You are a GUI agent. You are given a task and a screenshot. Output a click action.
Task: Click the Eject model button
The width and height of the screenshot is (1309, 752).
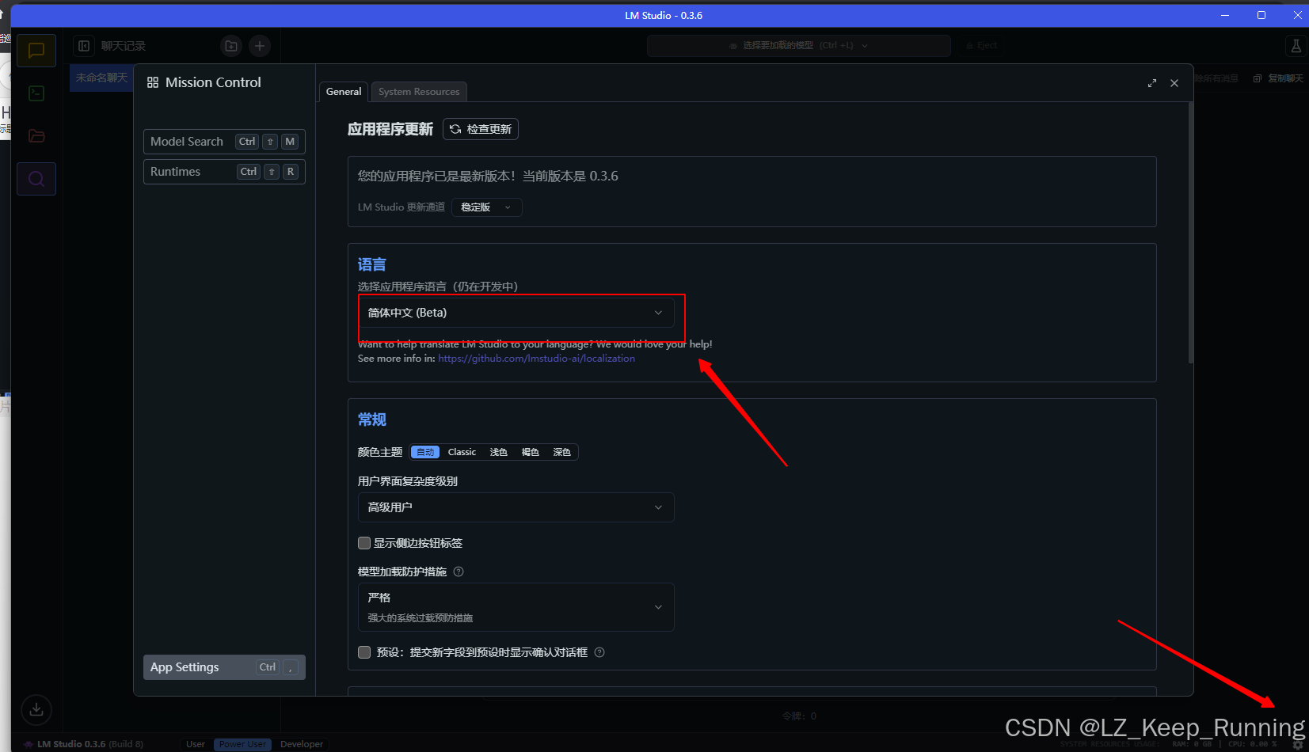[x=982, y=46]
